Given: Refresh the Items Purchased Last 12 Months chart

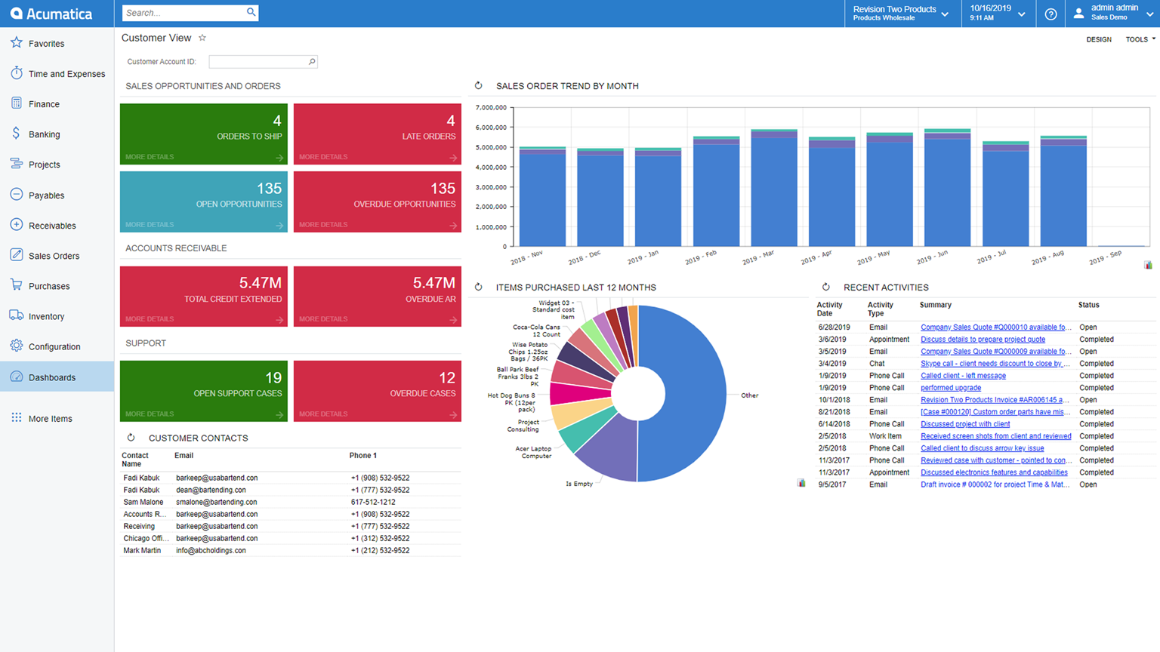Looking at the screenshot, I should (x=479, y=287).
